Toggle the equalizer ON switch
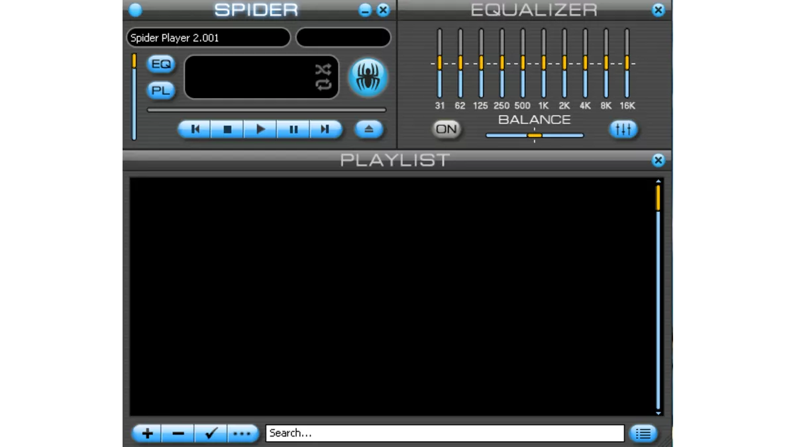Screen dimensions: 795x447 click(446, 130)
